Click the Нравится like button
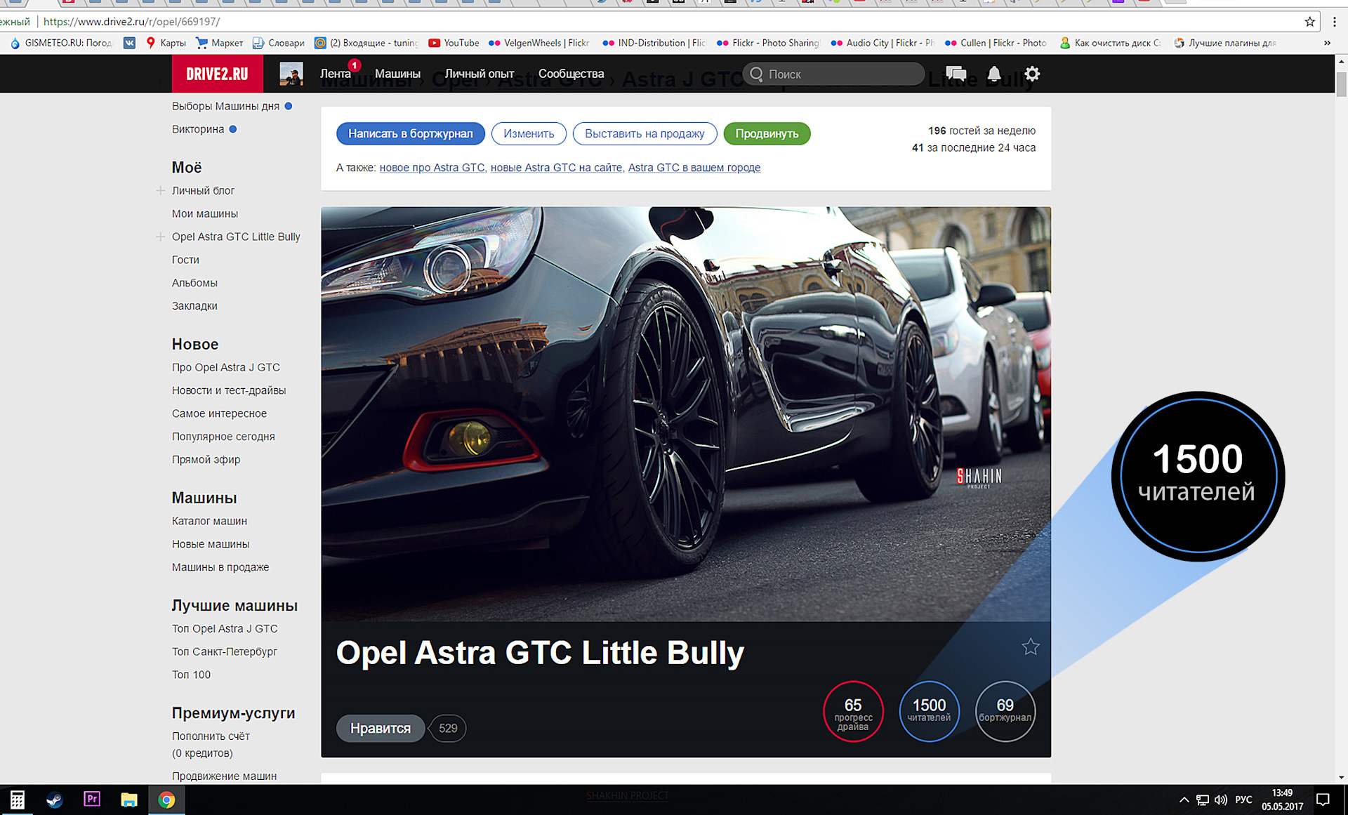 pos(381,728)
